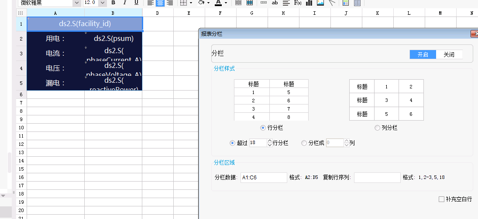Click the report columns icon
Viewport: 478px width, 219px height.
click(357, 3)
